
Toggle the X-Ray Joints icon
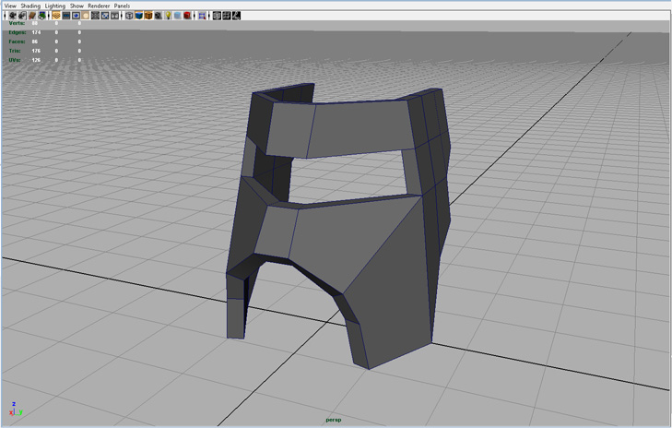[x=236, y=16]
